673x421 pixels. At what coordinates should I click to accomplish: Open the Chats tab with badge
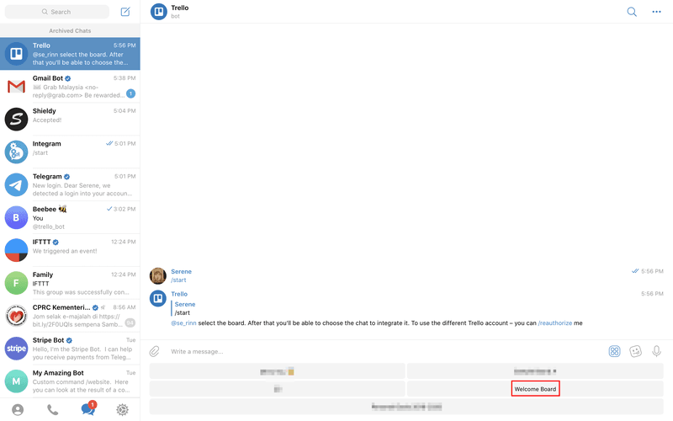pyautogui.click(x=88, y=408)
